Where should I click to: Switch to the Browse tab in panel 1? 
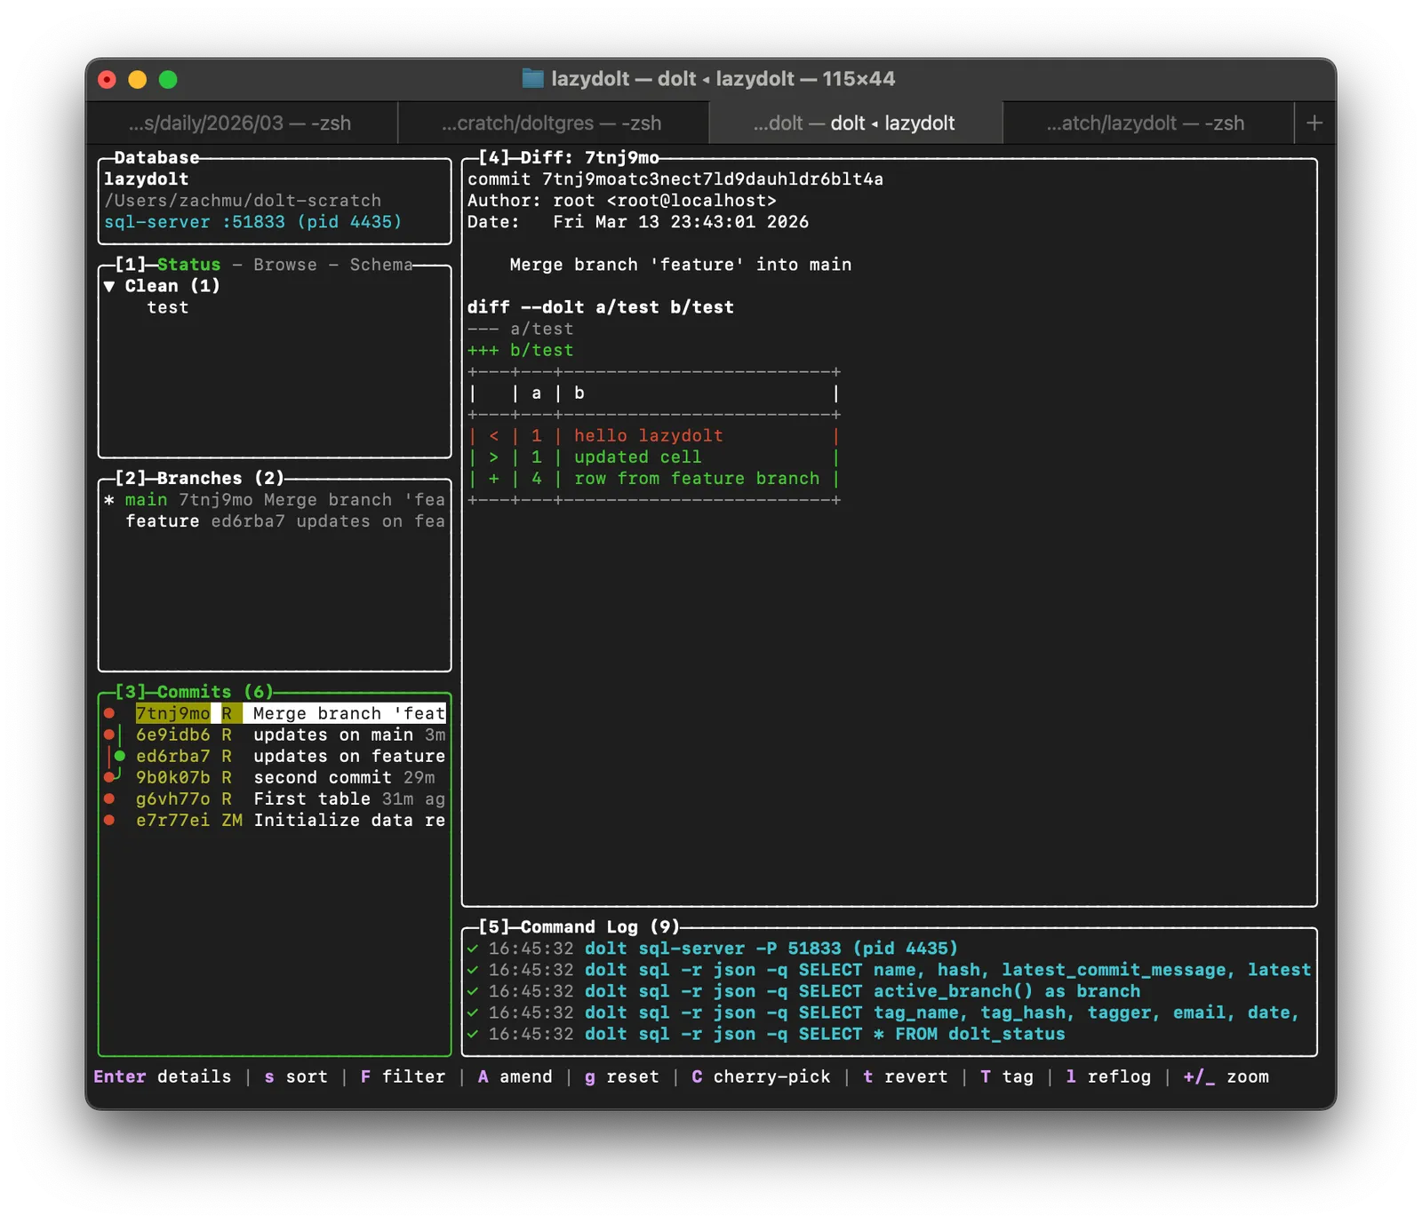[284, 265]
